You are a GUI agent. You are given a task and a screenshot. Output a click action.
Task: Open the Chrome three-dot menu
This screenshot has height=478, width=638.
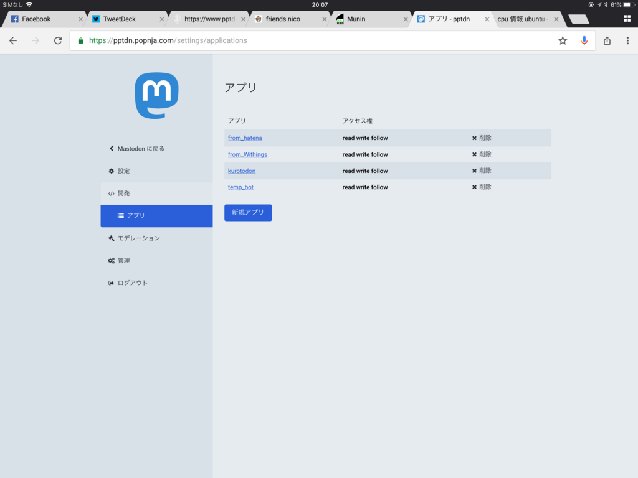pyautogui.click(x=627, y=40)
